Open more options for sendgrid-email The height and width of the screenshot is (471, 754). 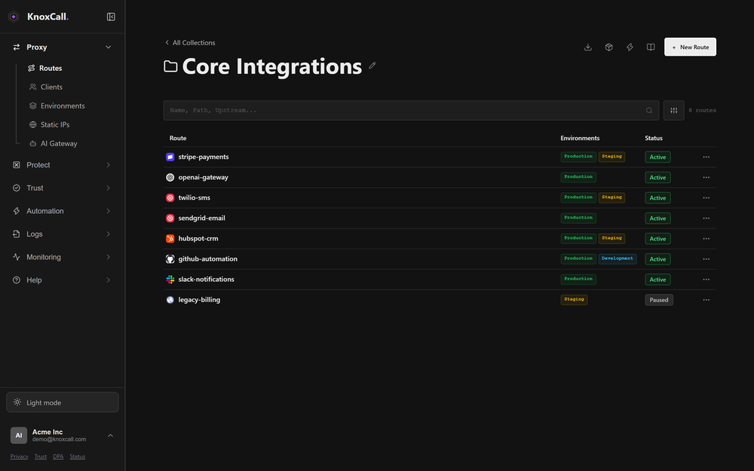tap(706, 219)
